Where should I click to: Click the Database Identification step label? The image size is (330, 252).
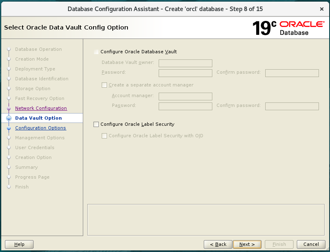42,79
